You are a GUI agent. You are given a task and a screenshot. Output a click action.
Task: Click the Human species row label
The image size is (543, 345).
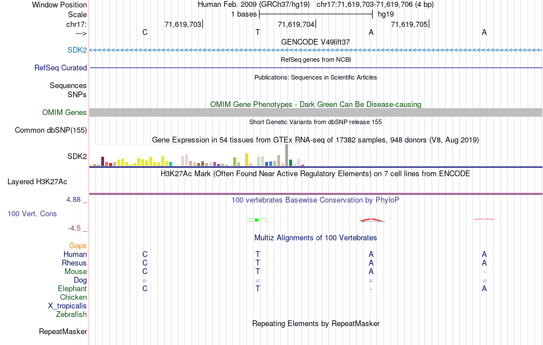click(75, 254)
